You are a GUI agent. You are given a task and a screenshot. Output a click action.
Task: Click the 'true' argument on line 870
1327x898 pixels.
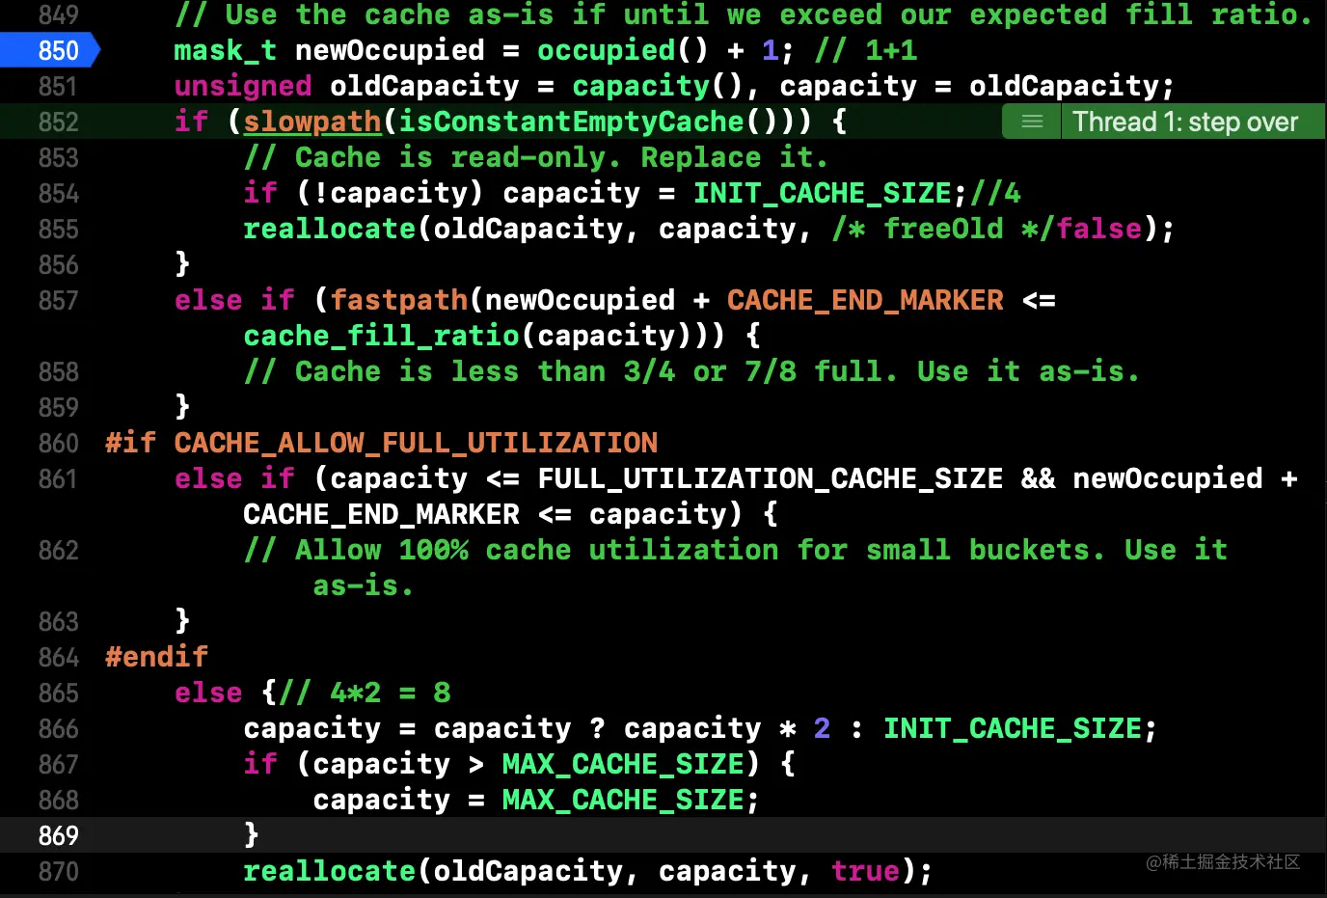tap(866, 871)
